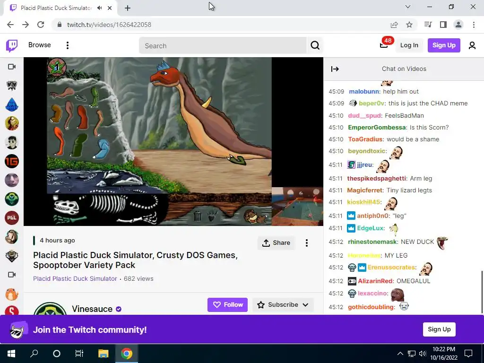484x363 pixels.
Task: Click the Twitch search field
Action: pyautogui.click(x=223, y=45)
